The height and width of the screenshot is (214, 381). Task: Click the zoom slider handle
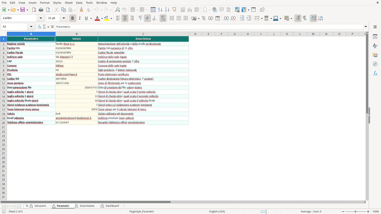355,211
